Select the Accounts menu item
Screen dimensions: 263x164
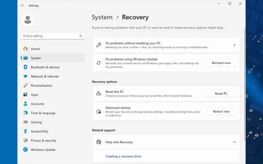click(37, 104)
